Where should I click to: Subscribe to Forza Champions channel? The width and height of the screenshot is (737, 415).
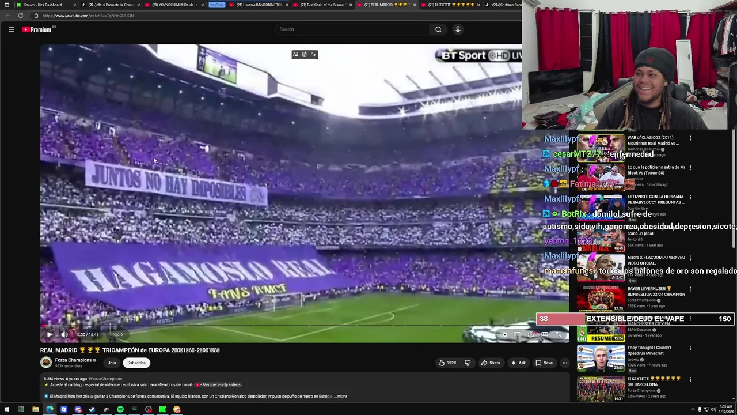click(x=136, y=363)
